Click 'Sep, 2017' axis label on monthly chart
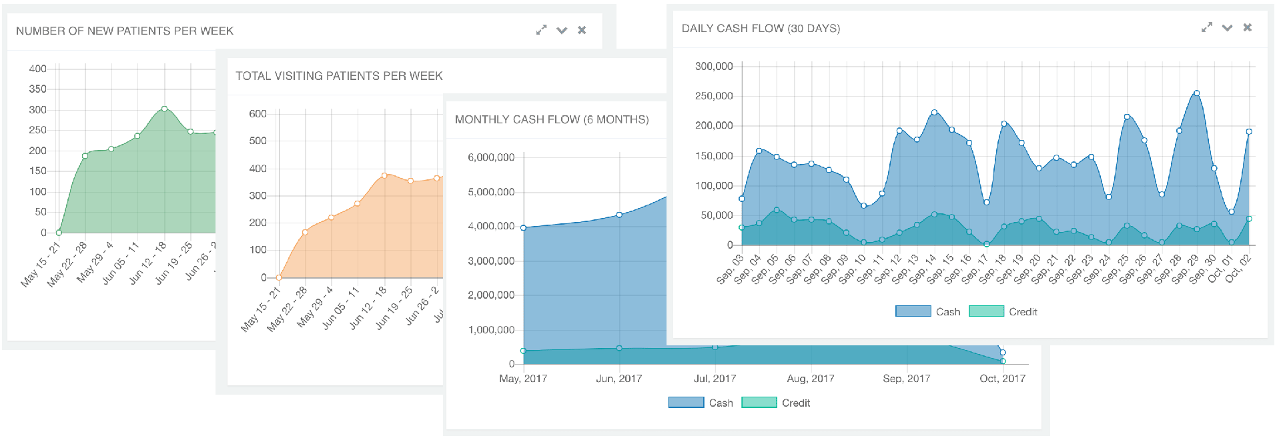The height and width of the screenshot is (444, 1281). click(906, 379)
